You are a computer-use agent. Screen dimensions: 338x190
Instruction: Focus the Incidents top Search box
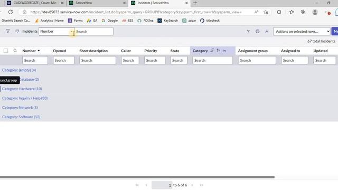point(94,32)
